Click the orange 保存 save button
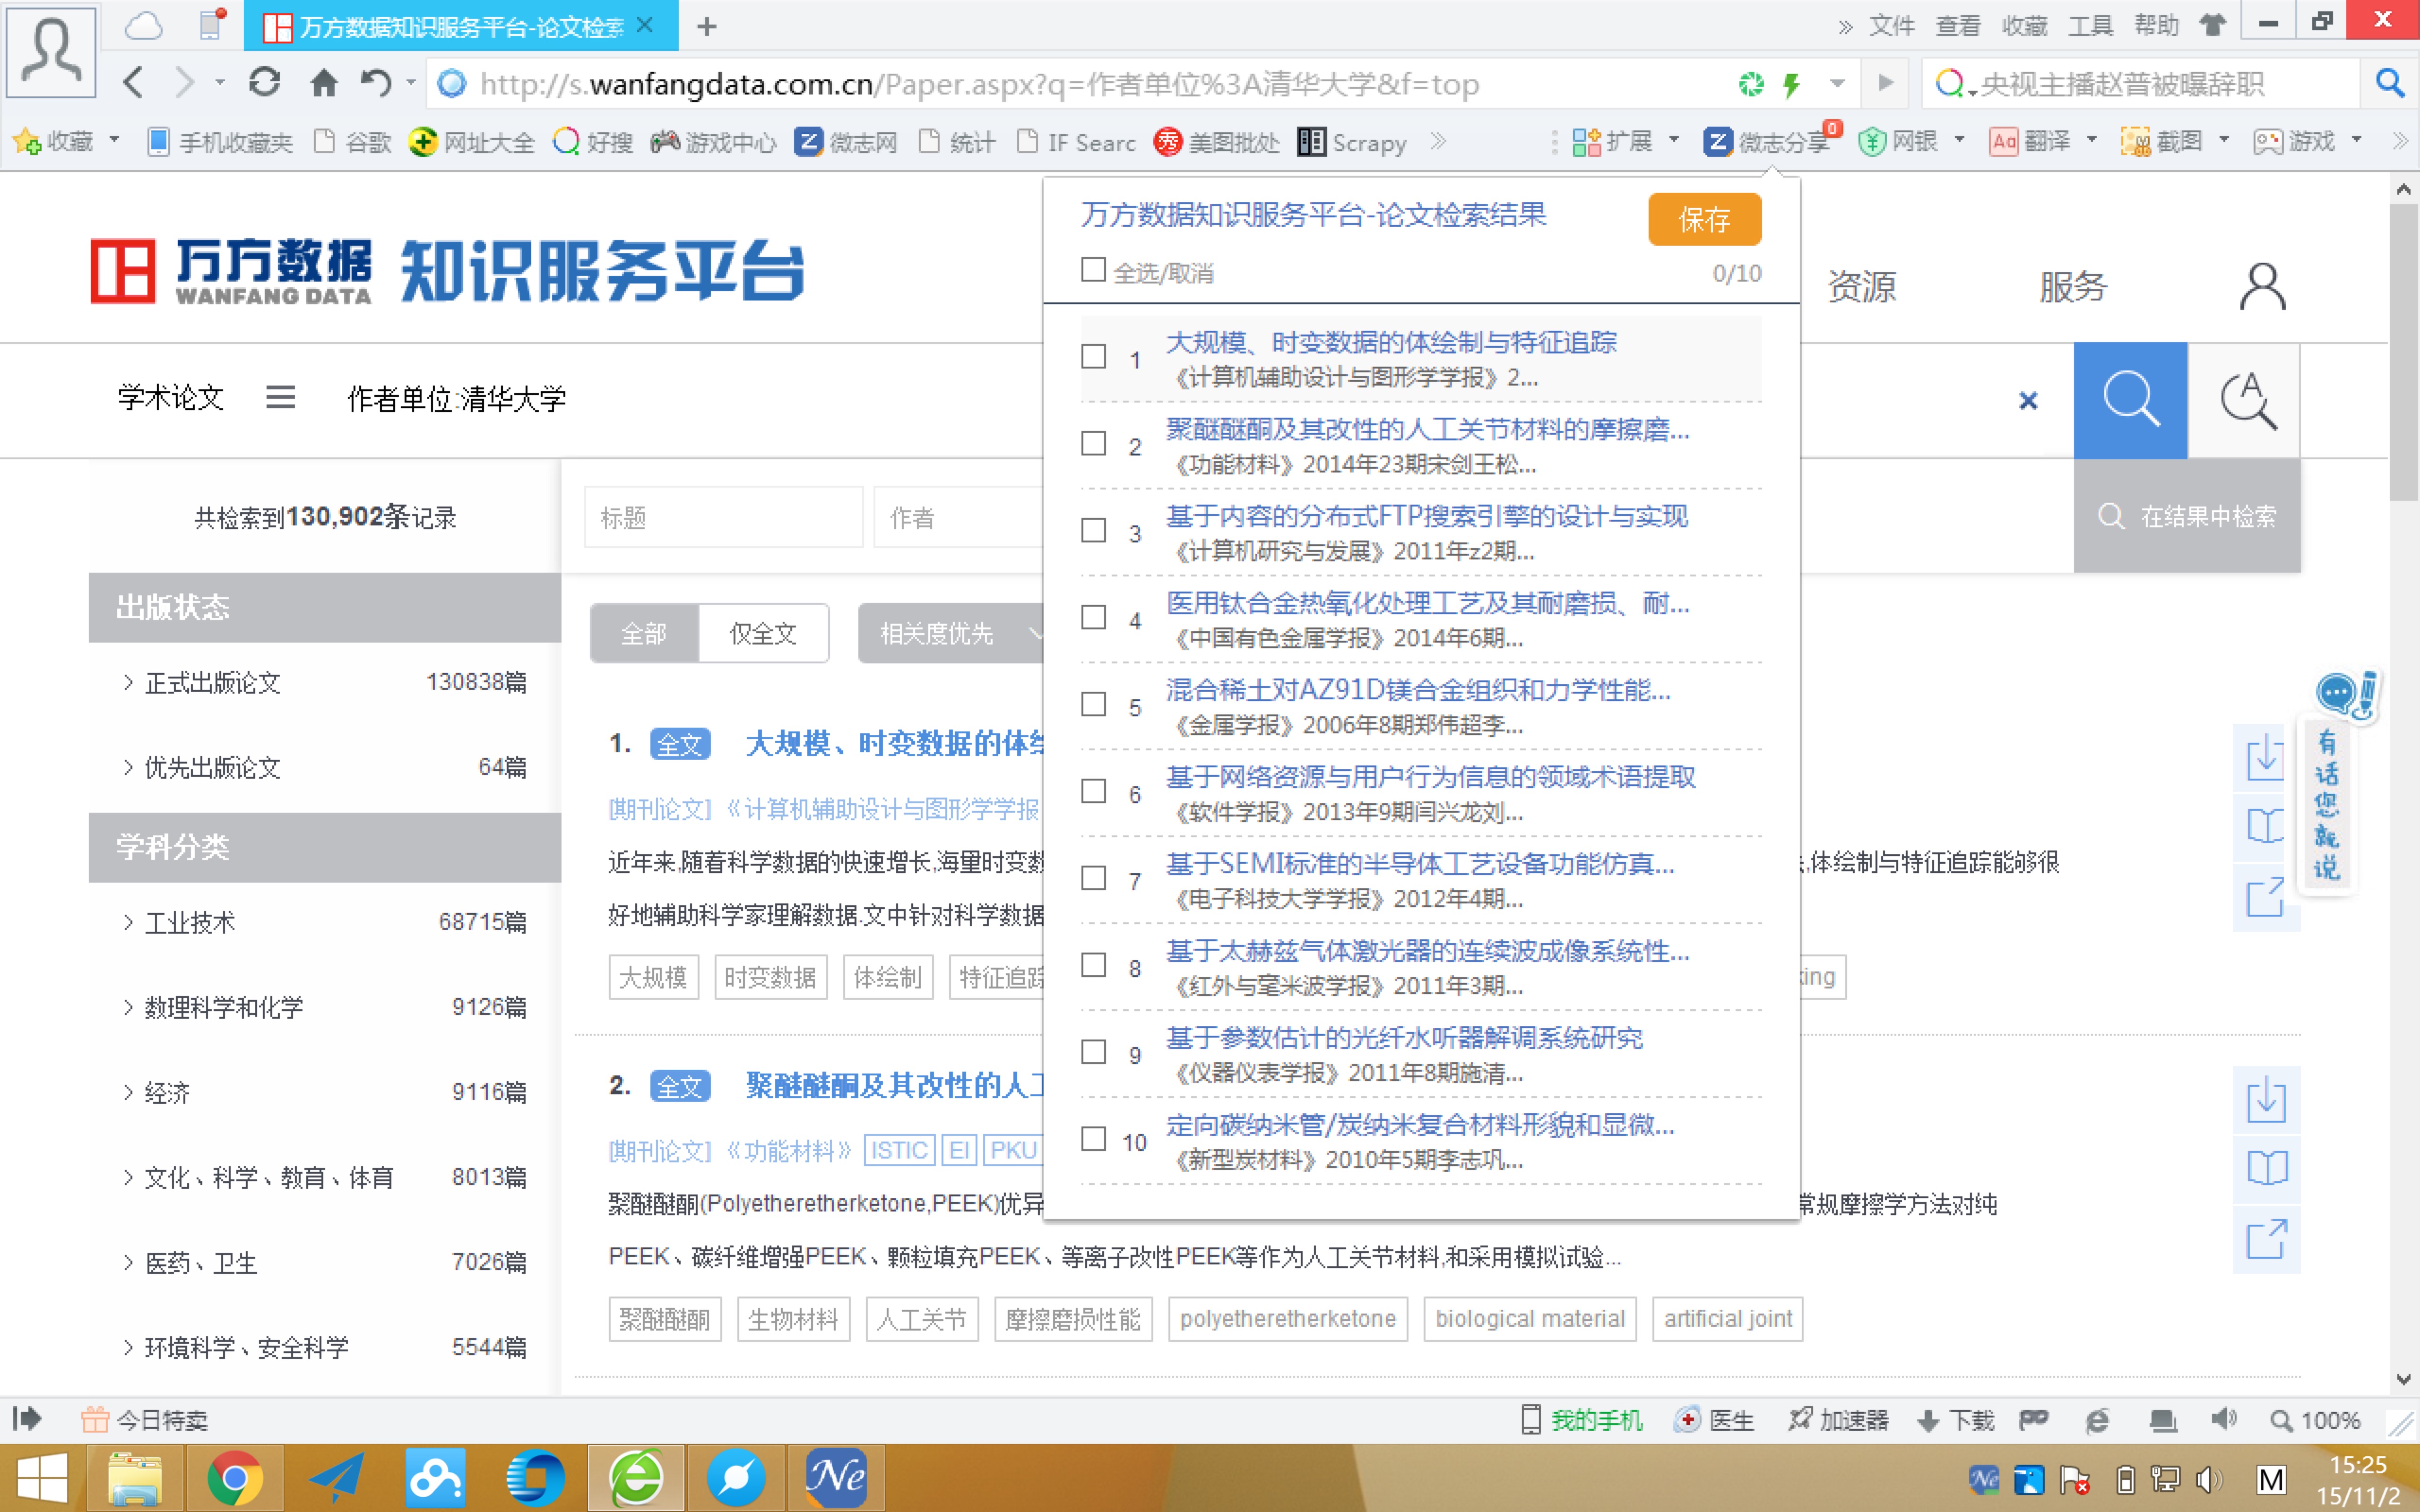The height and width of the screenshot is (1512, 2420). (x=1704, y=219)
